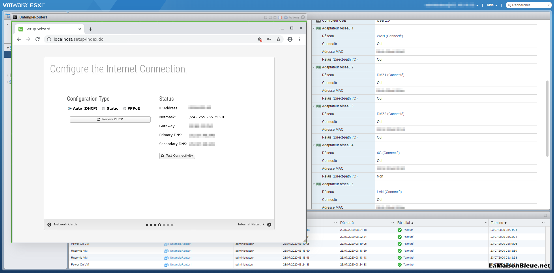Screen dimensions: 554x273
Task: Click the Renew DHCP button
Action: [x=110, y=119]
